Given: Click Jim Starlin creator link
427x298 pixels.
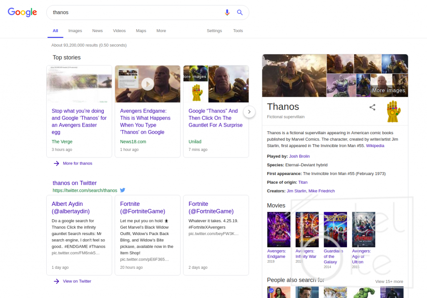Looking at the screenshot, I should point(296,191).
